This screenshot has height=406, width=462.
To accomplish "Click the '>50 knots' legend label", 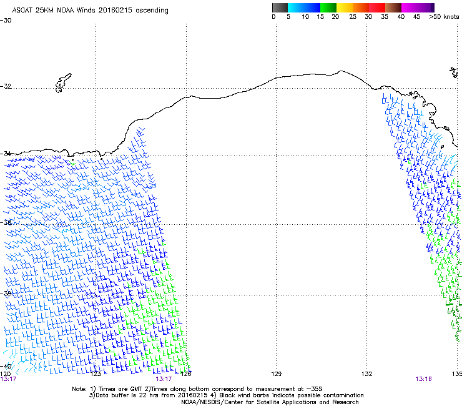I will coord(444,17).
